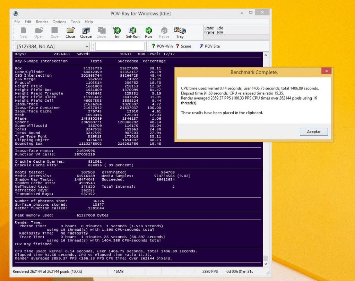Click the Pause render icon
Viewport: 355px width, 281px height.
tap(164, 33)
